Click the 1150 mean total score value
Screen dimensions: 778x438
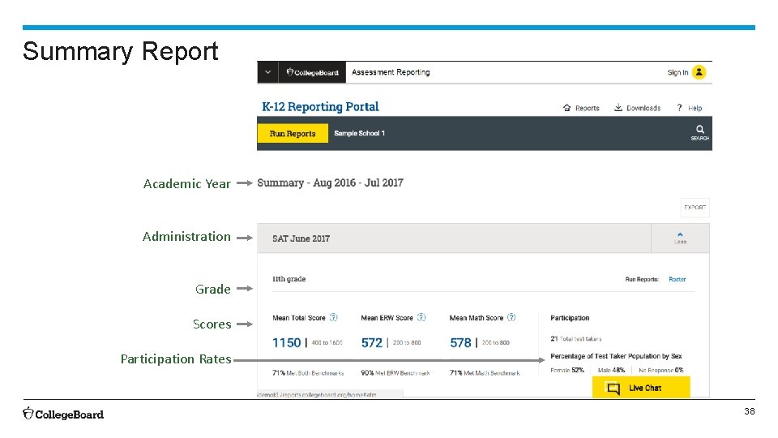(286, 342)
